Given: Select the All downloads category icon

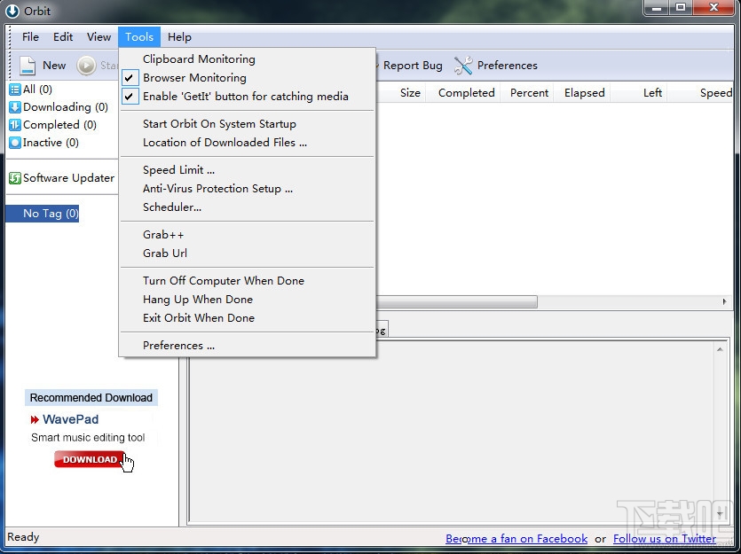Looking at the screenshot, I should click(x=18, y=89).
